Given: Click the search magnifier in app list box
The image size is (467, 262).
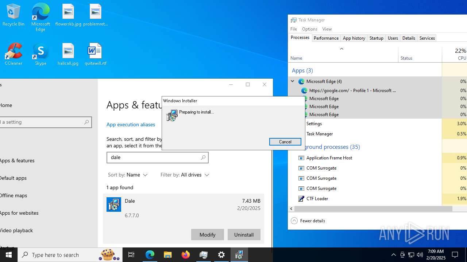Looking at the screenshot, I should pos(203,158).
